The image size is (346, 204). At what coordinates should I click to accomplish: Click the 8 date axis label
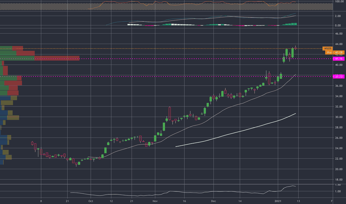click(x=41, y=201)
